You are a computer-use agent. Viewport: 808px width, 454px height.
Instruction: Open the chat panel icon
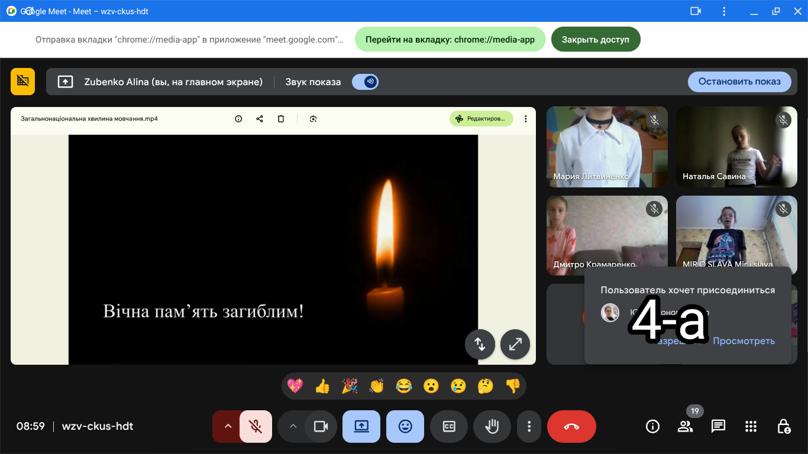(x=718, y=426)
